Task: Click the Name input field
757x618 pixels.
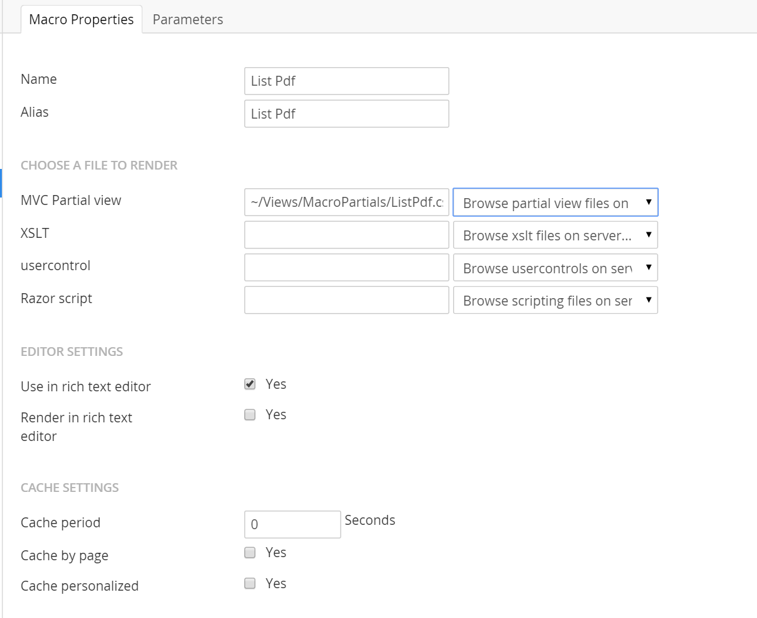Action: [x=347, y=81]
